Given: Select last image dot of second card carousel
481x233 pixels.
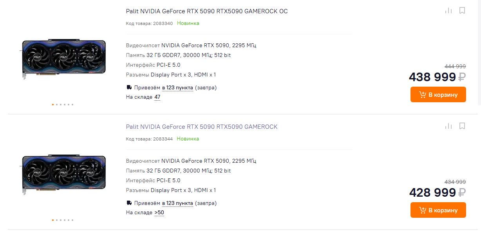Looking at the screenshot, I should tap(72, 220).
